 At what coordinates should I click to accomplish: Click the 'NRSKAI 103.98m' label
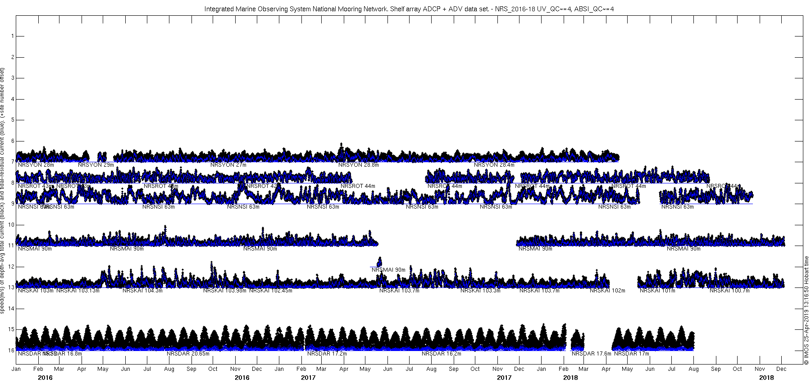[225, 291]
